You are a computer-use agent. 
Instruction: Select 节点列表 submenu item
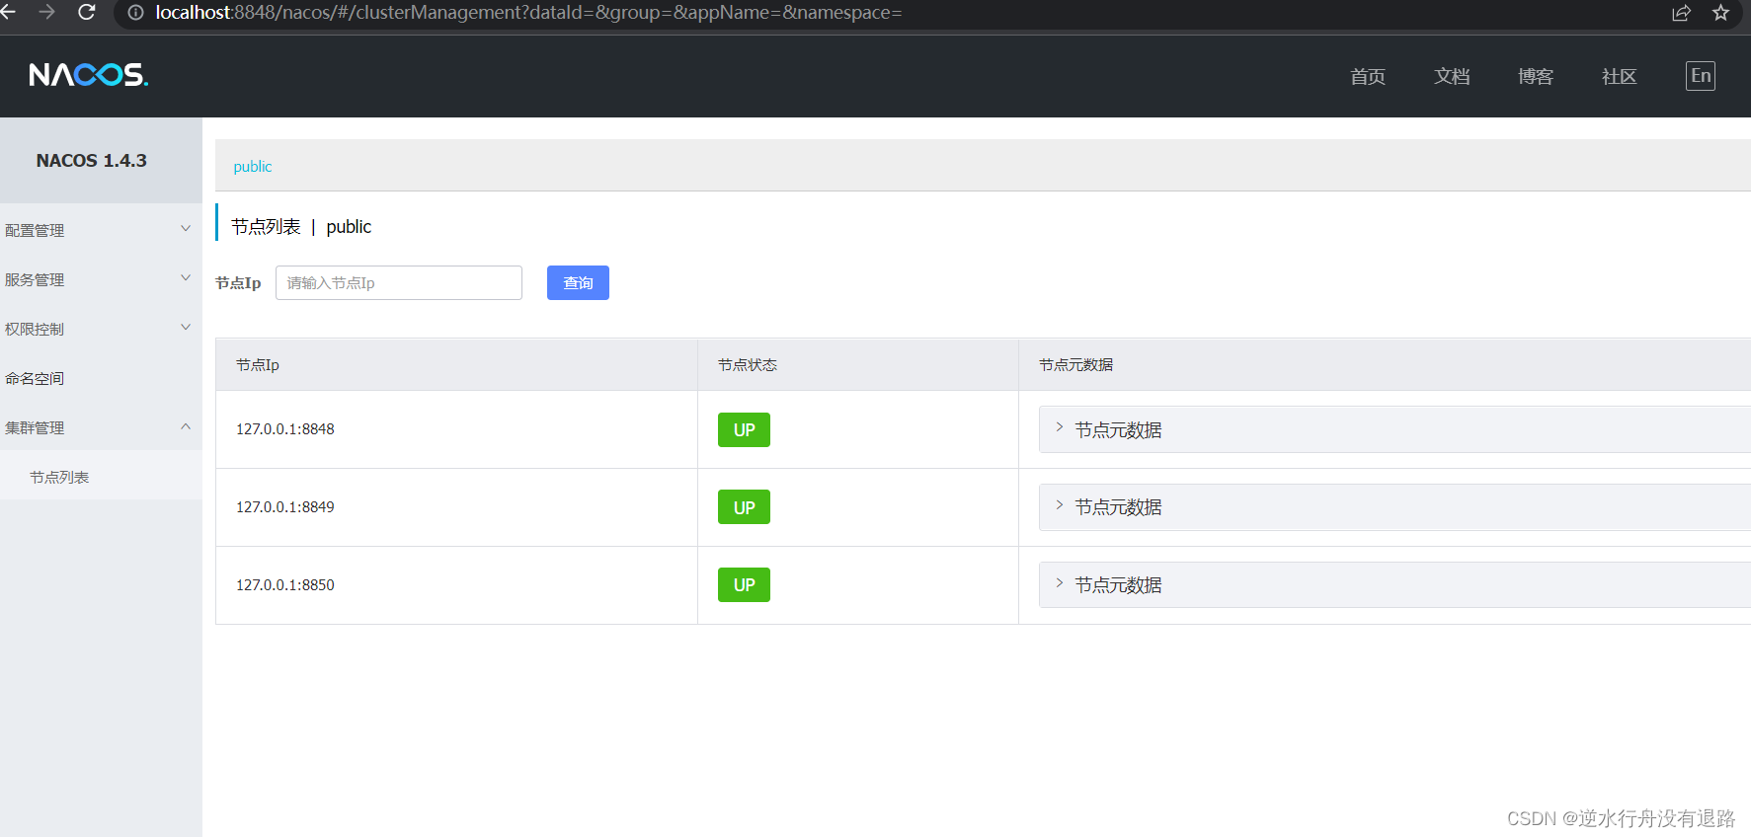101,476
